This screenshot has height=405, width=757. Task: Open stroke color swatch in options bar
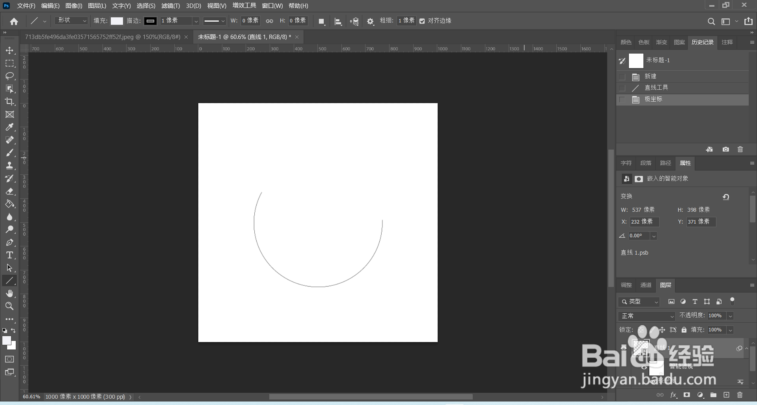point(150,21)
